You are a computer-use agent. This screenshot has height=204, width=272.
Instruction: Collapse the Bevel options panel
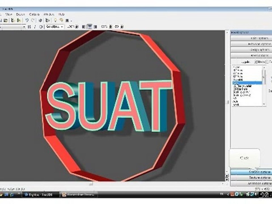click(251, 56)
